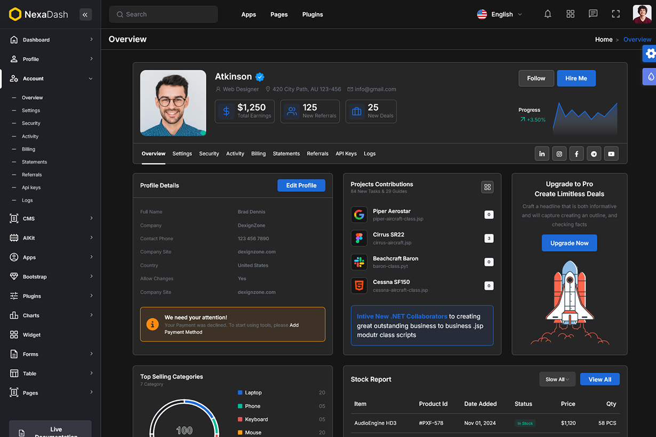Click the YouTube social icon

pyautogui.click(x=611, y=153)
